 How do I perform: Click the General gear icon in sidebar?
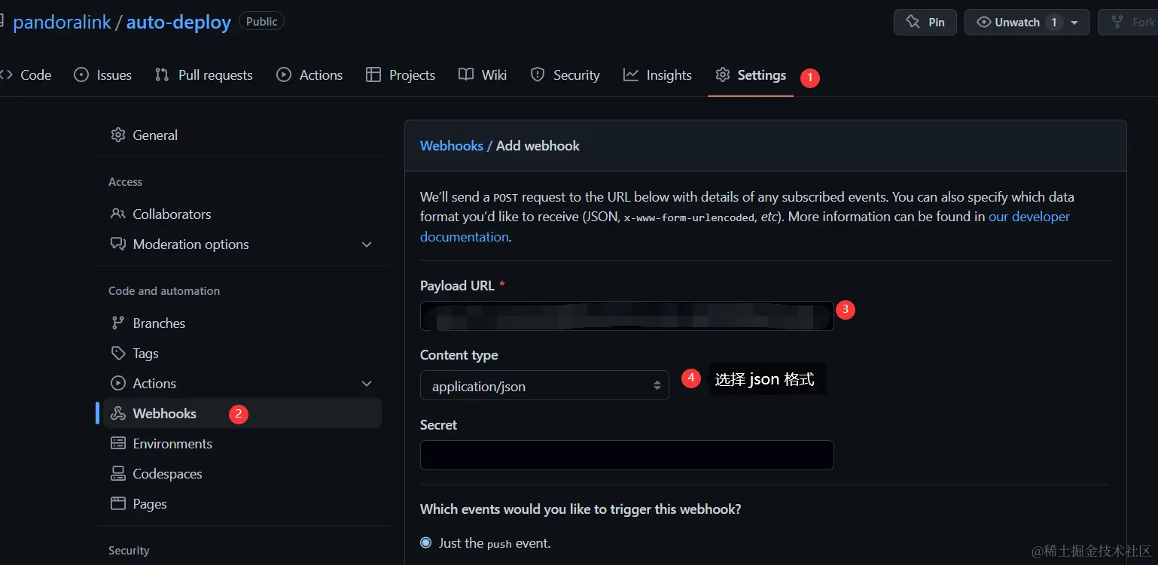click(118, 135)
